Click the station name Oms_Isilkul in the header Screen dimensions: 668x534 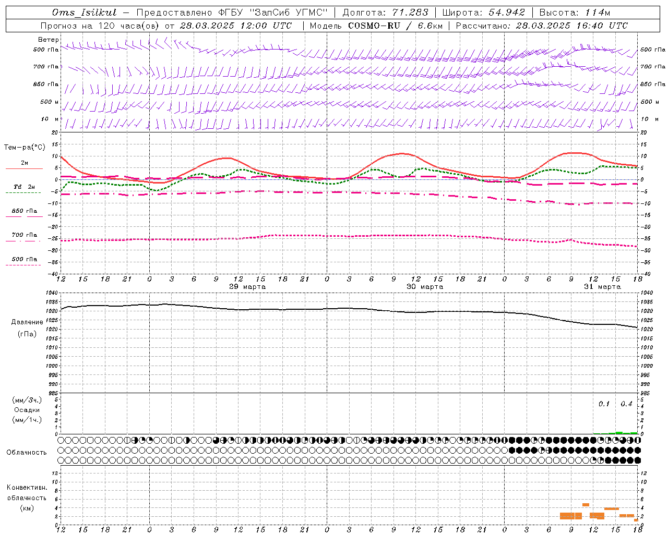coord(84,13)
